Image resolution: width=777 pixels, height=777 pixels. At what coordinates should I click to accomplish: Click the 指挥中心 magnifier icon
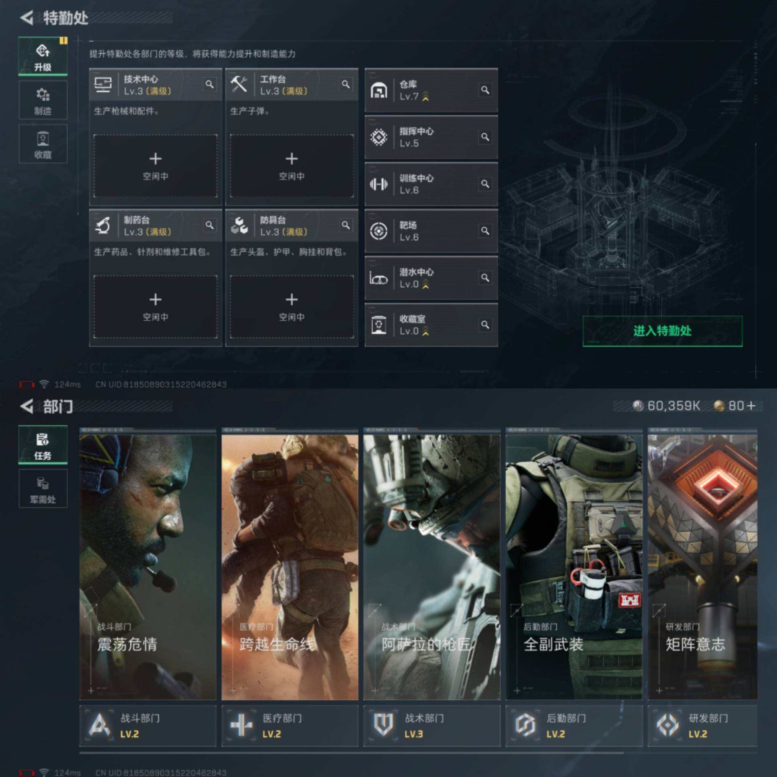pos(485,137)
